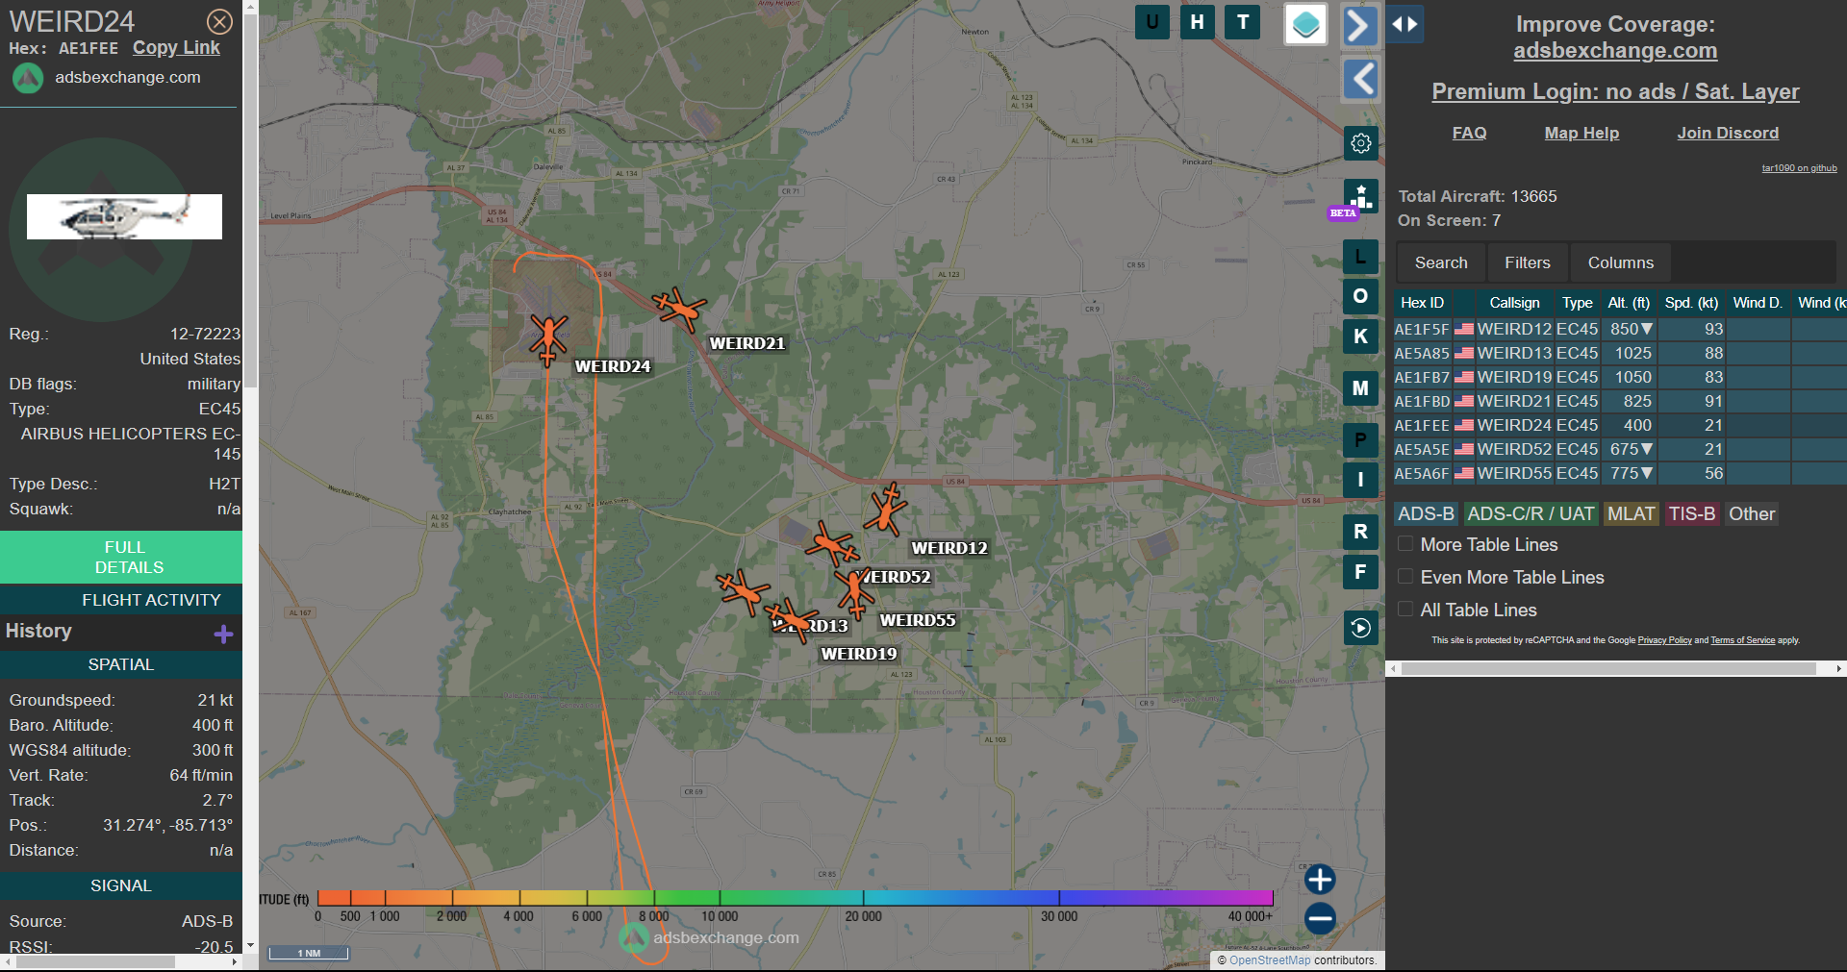This screenshot has width=1847, height=972.
Task: Open the reCAPTCHA Privacy Policy link
Action: tap(1664, 640)
